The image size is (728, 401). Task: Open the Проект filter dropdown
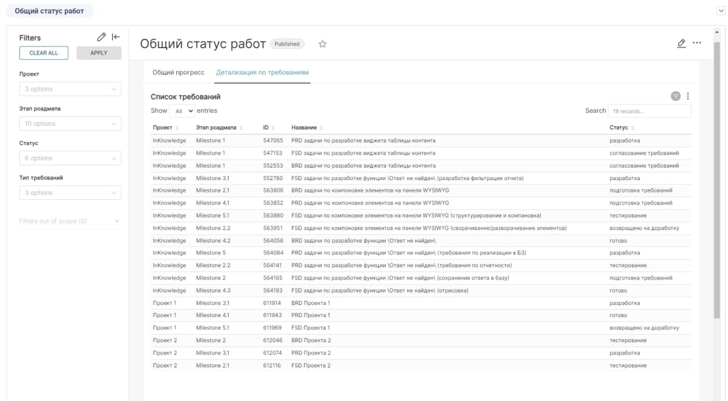pyautogui.click(x=71, y=89)
